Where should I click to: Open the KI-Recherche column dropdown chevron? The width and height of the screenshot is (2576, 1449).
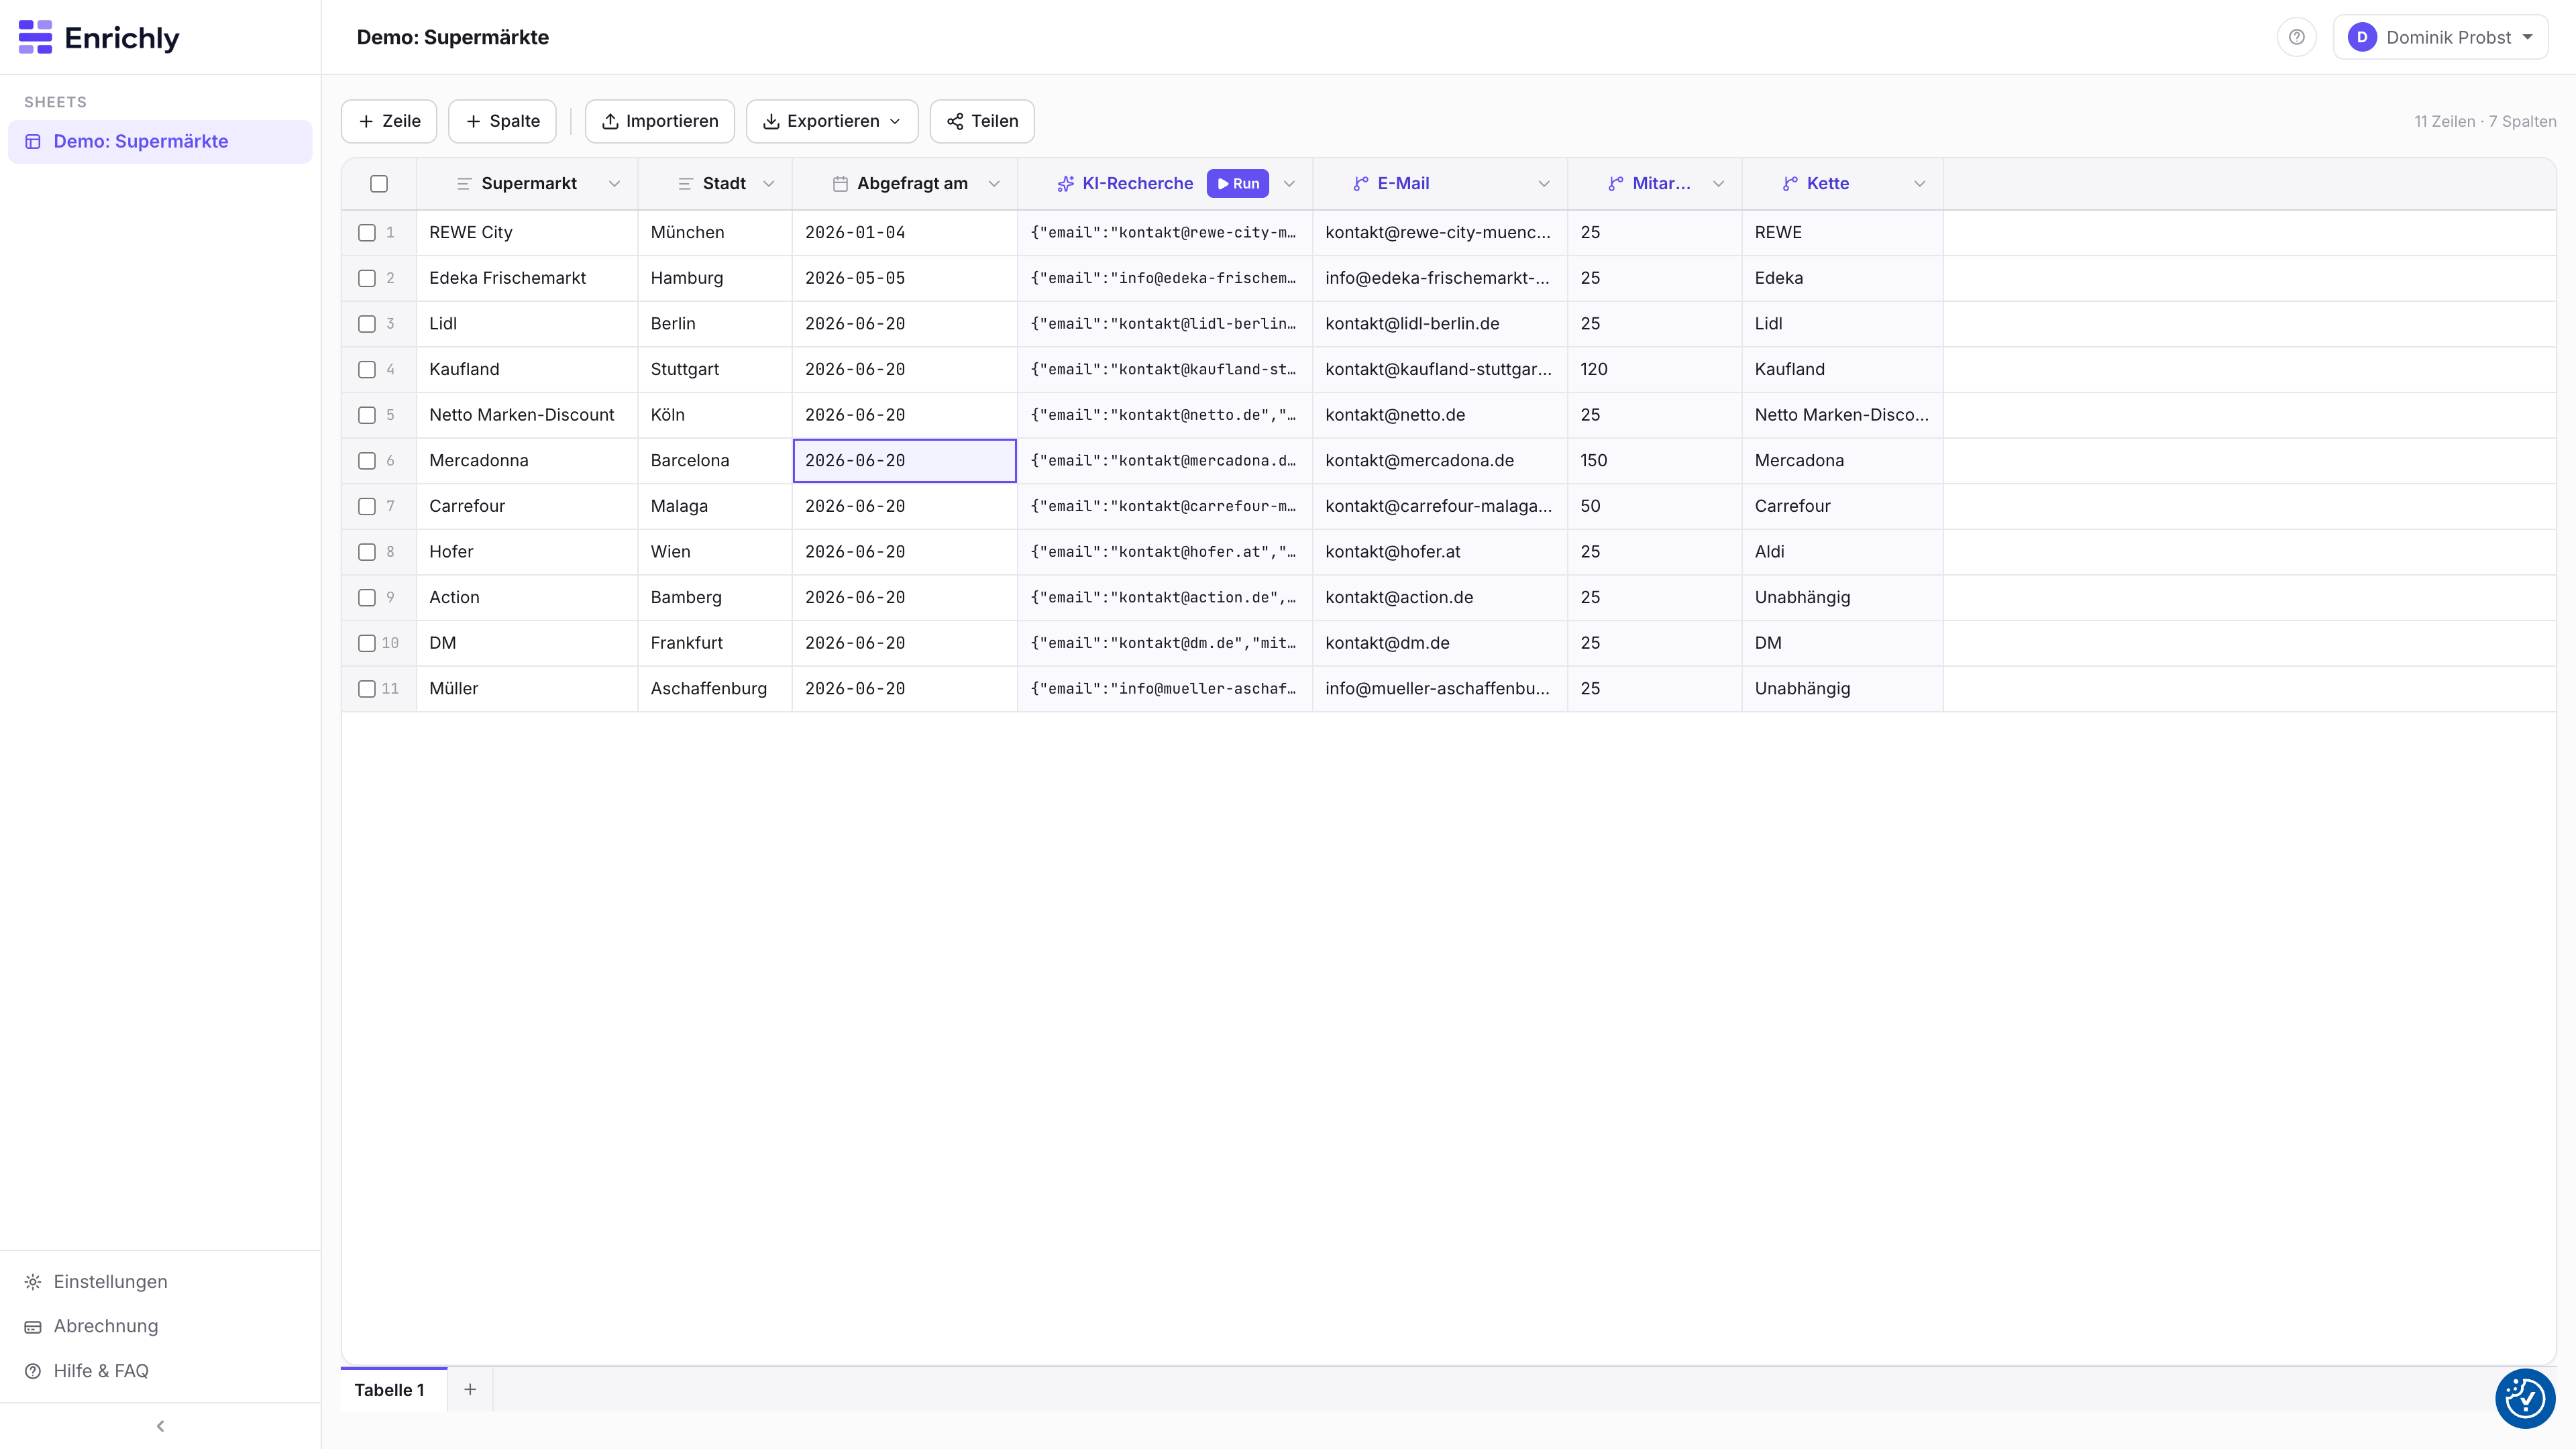(1289, 184)
